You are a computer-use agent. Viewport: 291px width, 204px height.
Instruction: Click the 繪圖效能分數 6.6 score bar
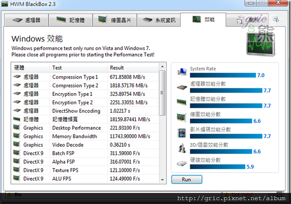221,121
